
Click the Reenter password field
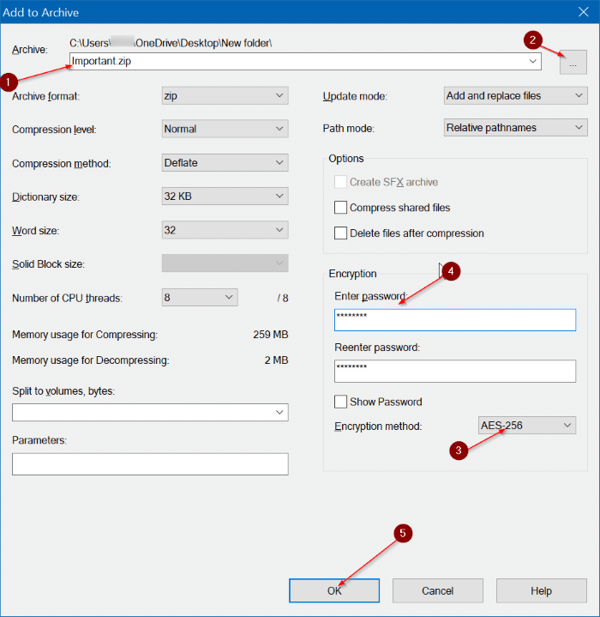455,371
